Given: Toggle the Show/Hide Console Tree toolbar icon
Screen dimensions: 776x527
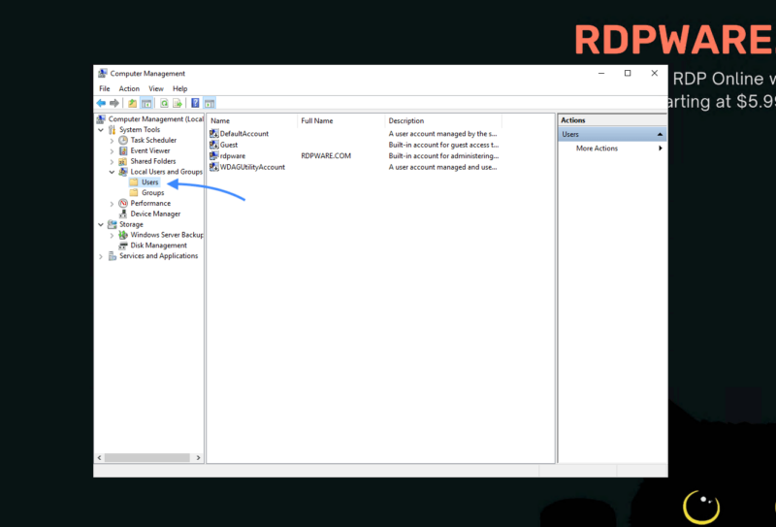Looking at the screenshot, I should pos(146,103).
